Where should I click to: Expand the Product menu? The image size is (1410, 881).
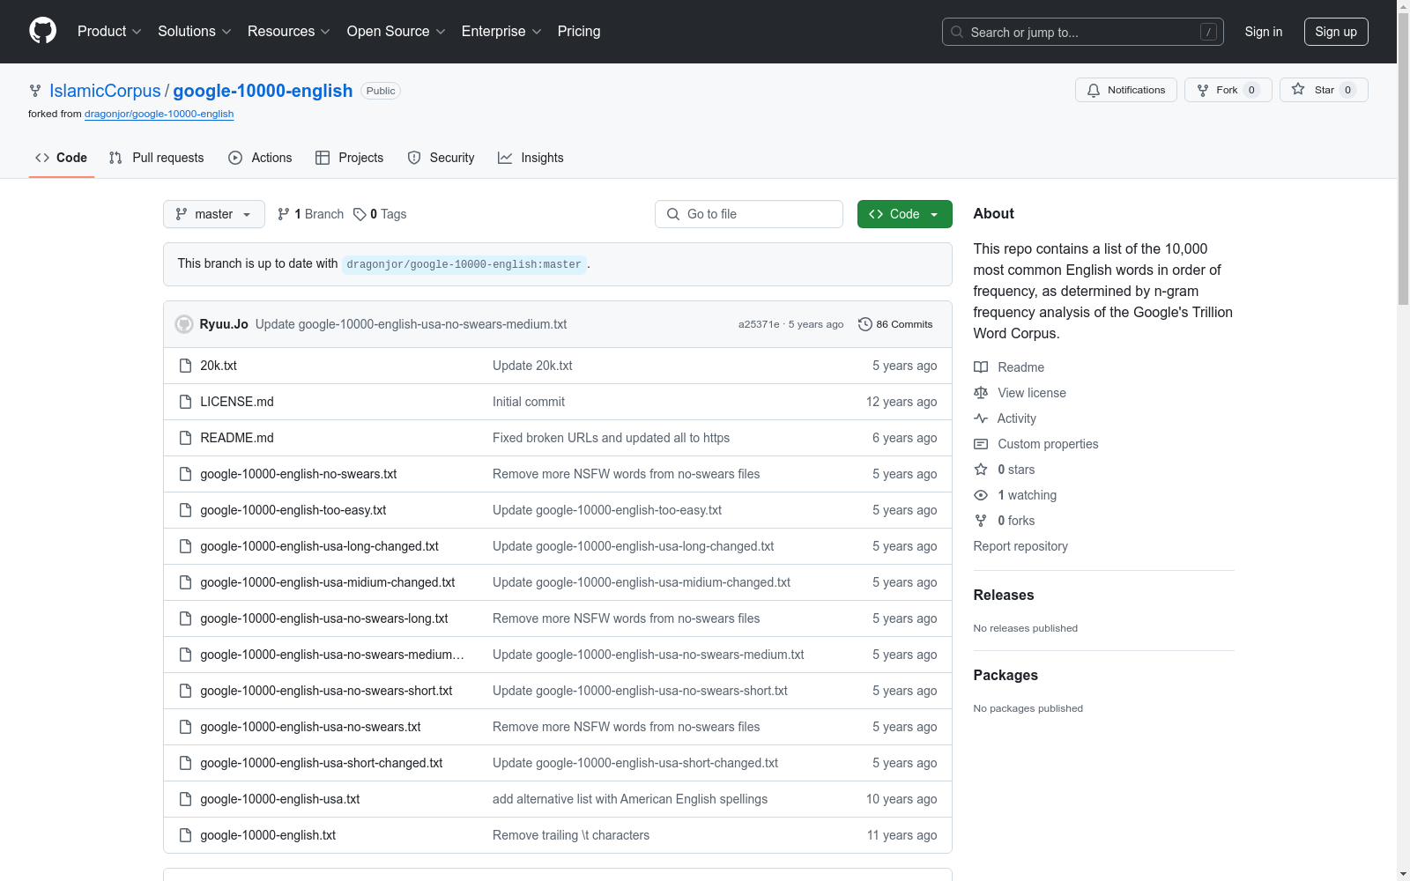point(109,31)
